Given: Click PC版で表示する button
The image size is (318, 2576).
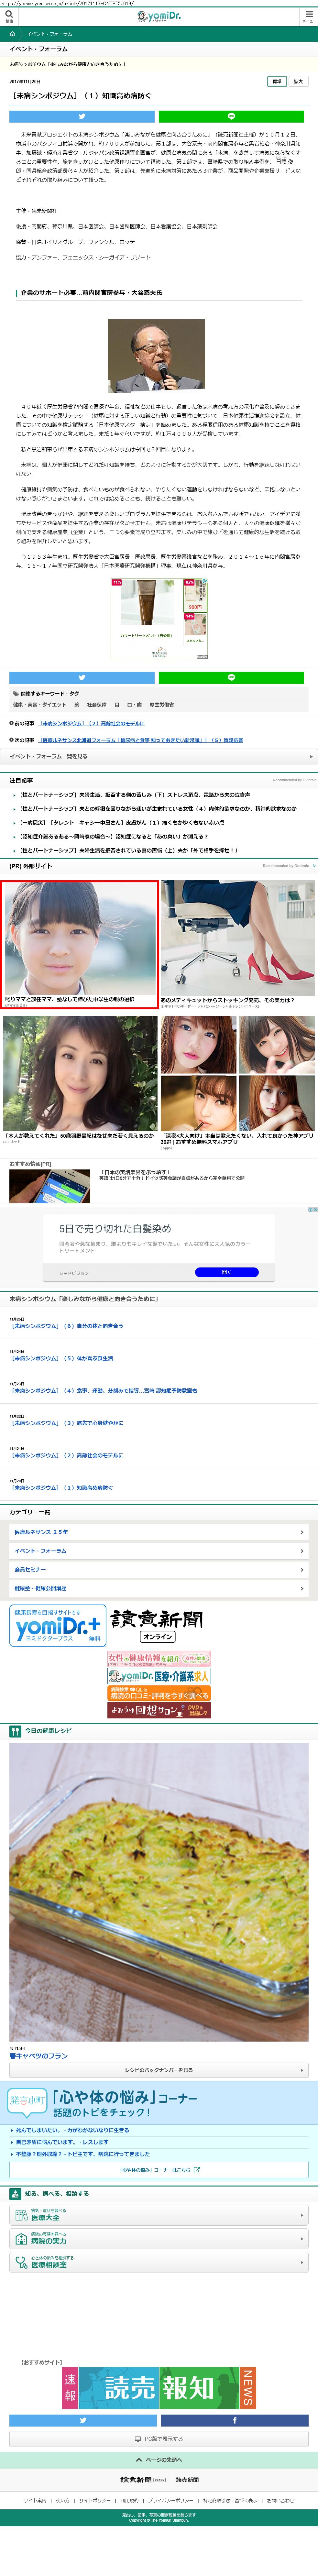Looking at the screenshot, I should 159,2439.
